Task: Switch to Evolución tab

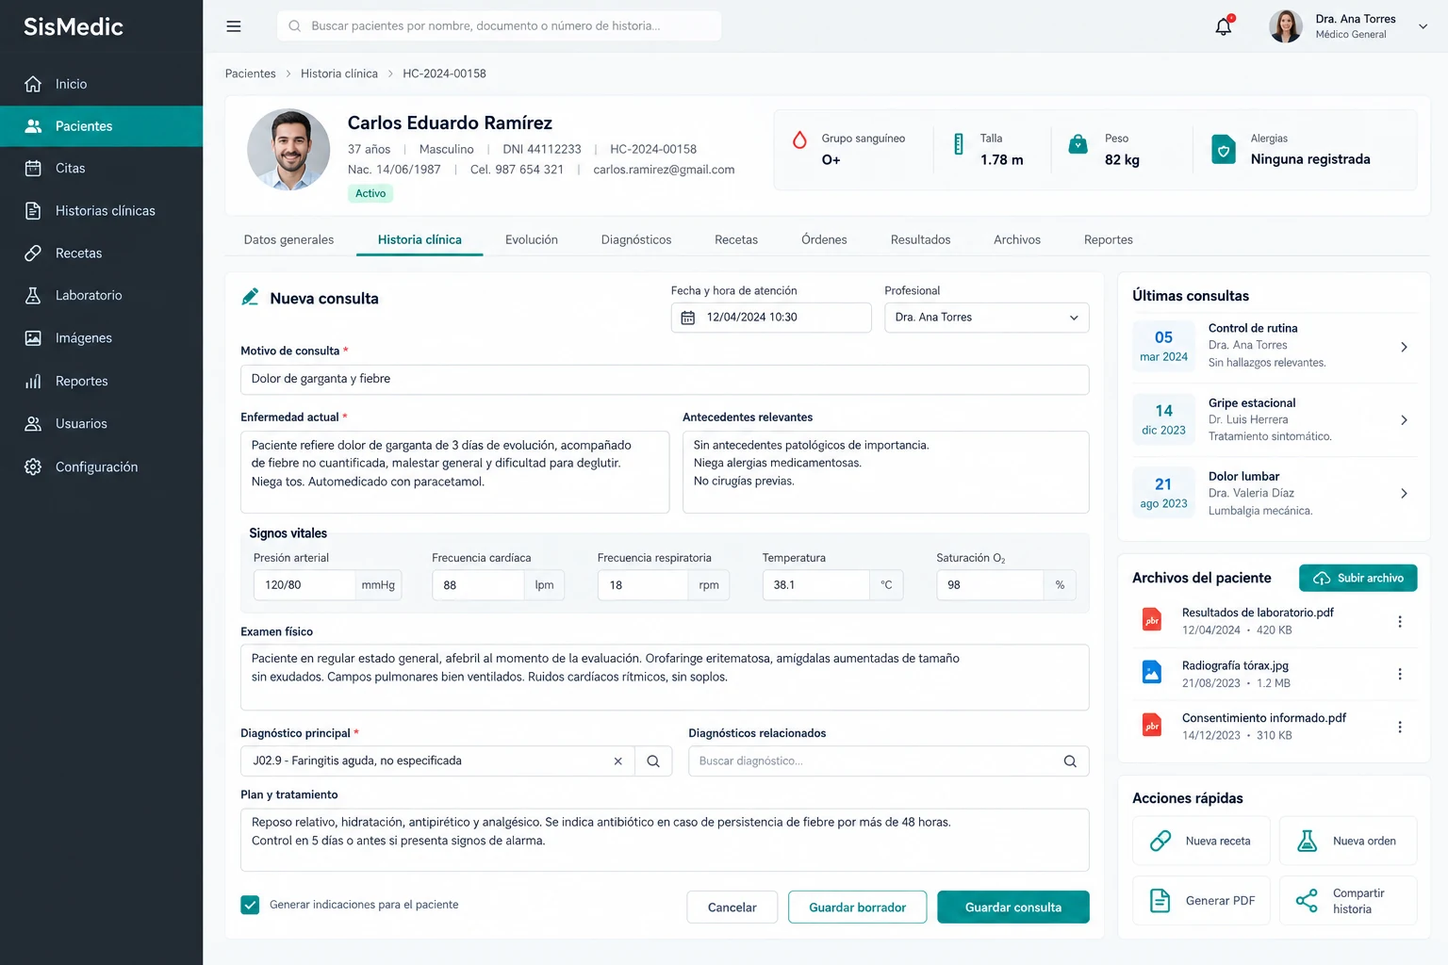Action: tap(532, 239)
